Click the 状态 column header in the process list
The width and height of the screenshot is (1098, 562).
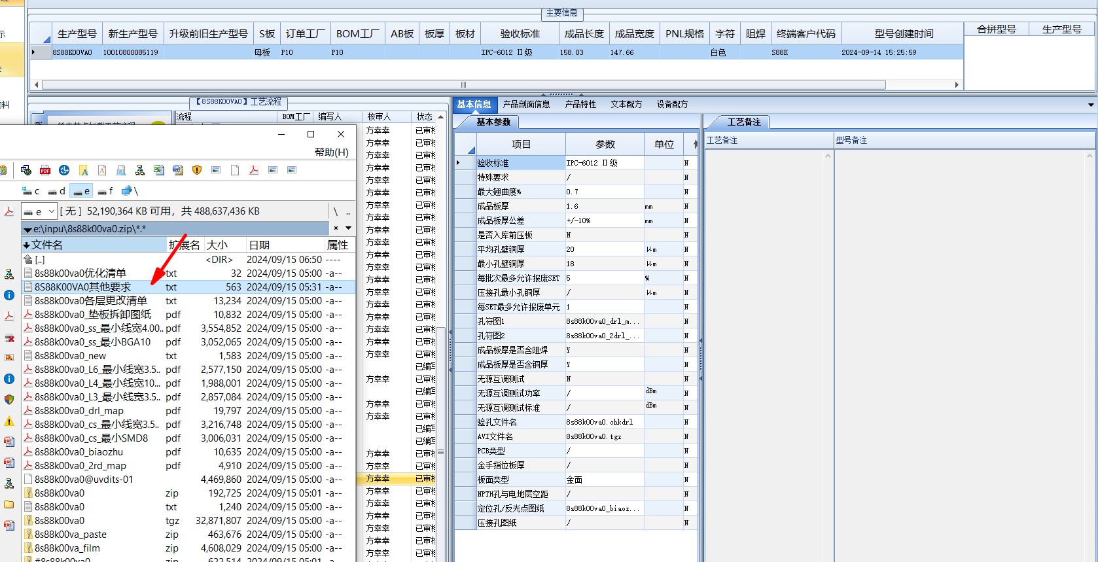point(425,116)
